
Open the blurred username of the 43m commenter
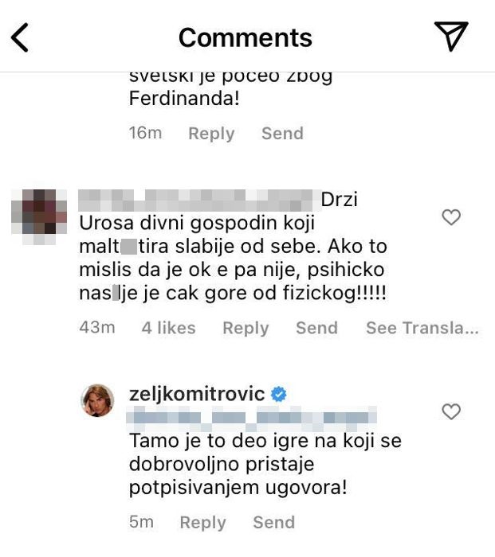[200, 201]
